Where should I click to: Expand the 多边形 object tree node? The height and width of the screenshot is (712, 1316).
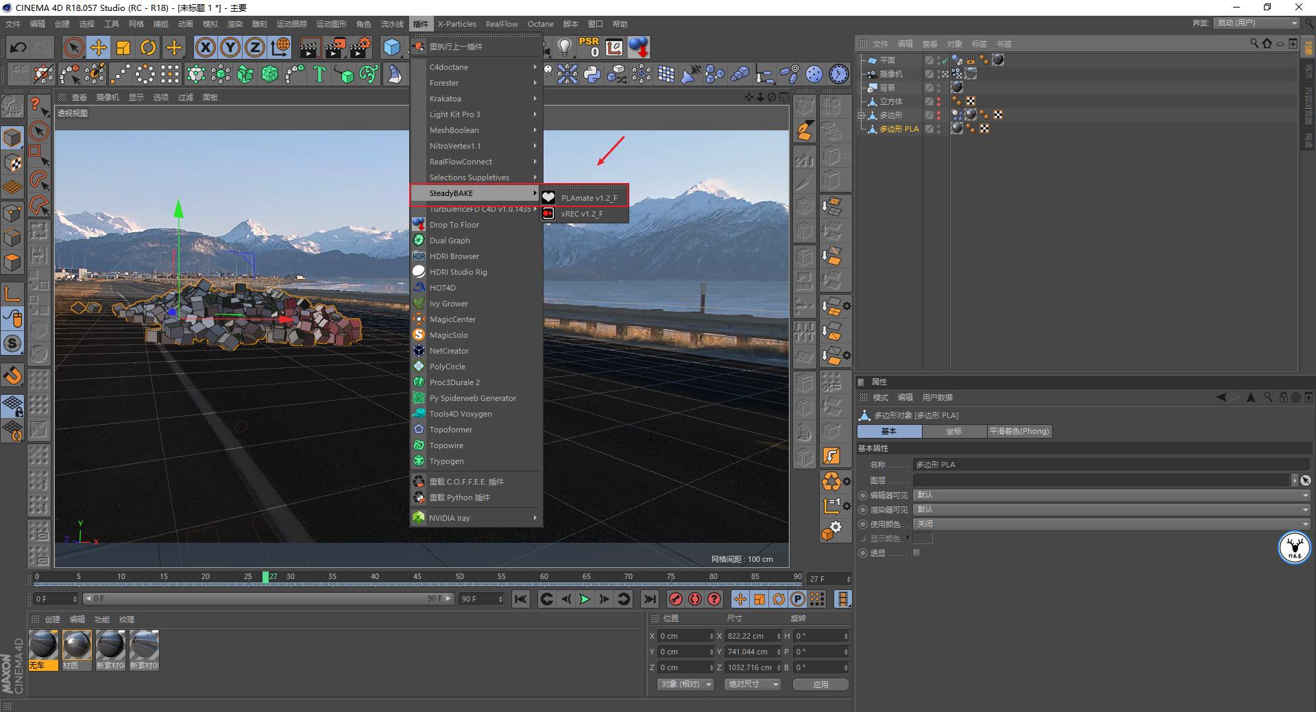(862, 115)
